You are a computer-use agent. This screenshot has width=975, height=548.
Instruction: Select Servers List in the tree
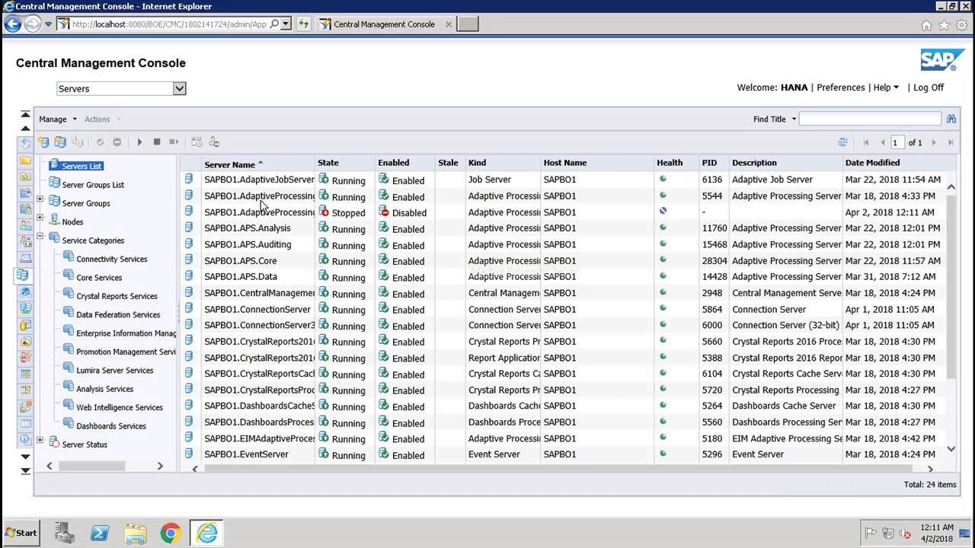82,166
